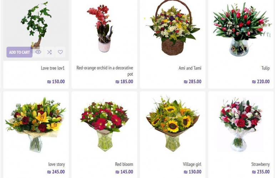Image resolution: width=275 pixels, height=178 pixels.
Task: Select the sunflower Village girl image
Action: tap(173, 124)
